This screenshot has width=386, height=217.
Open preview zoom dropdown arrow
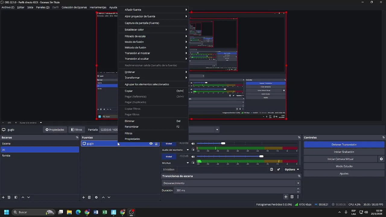coord(41,123)
